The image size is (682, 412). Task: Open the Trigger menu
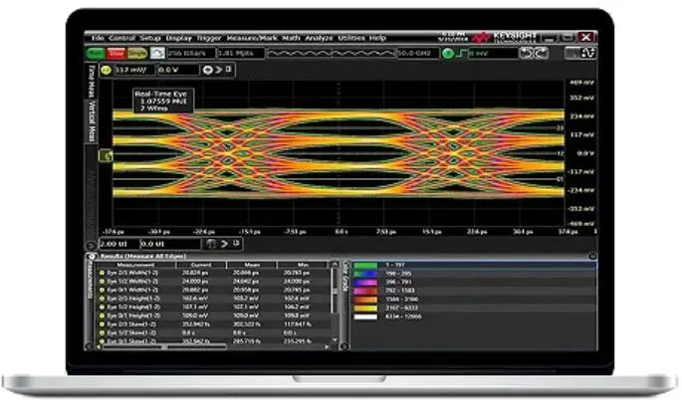209,38
